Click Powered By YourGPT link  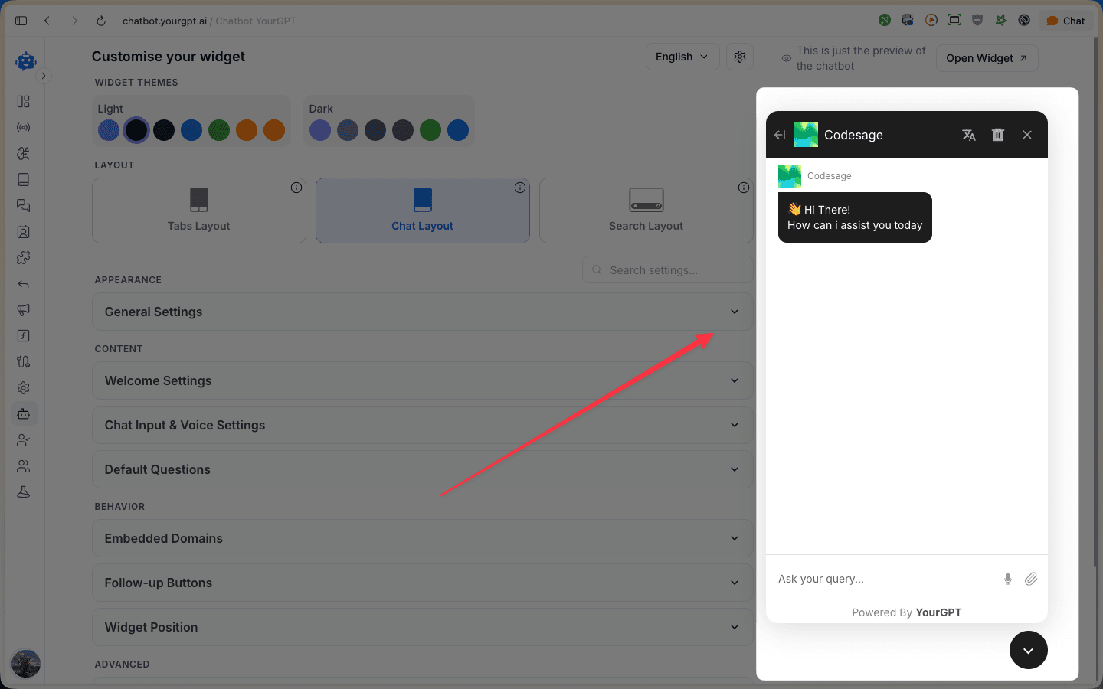point(906,612)
